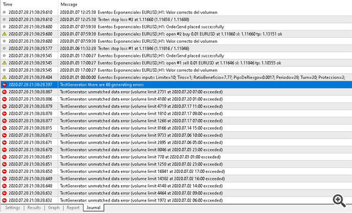
Task: Select message 'volume limit 16841 at 2020.07.02 17:00 exceeded'
Action: (142, 172)
